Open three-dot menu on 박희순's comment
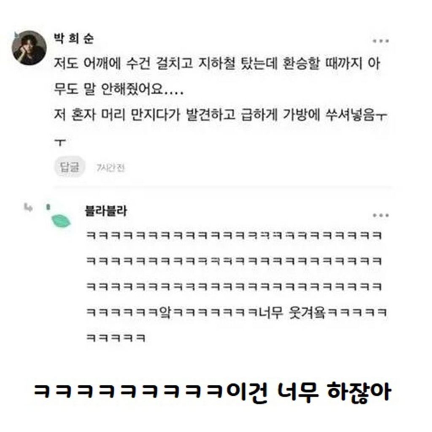The height and width of the screenshot is (432, 432). coord(381,41)
